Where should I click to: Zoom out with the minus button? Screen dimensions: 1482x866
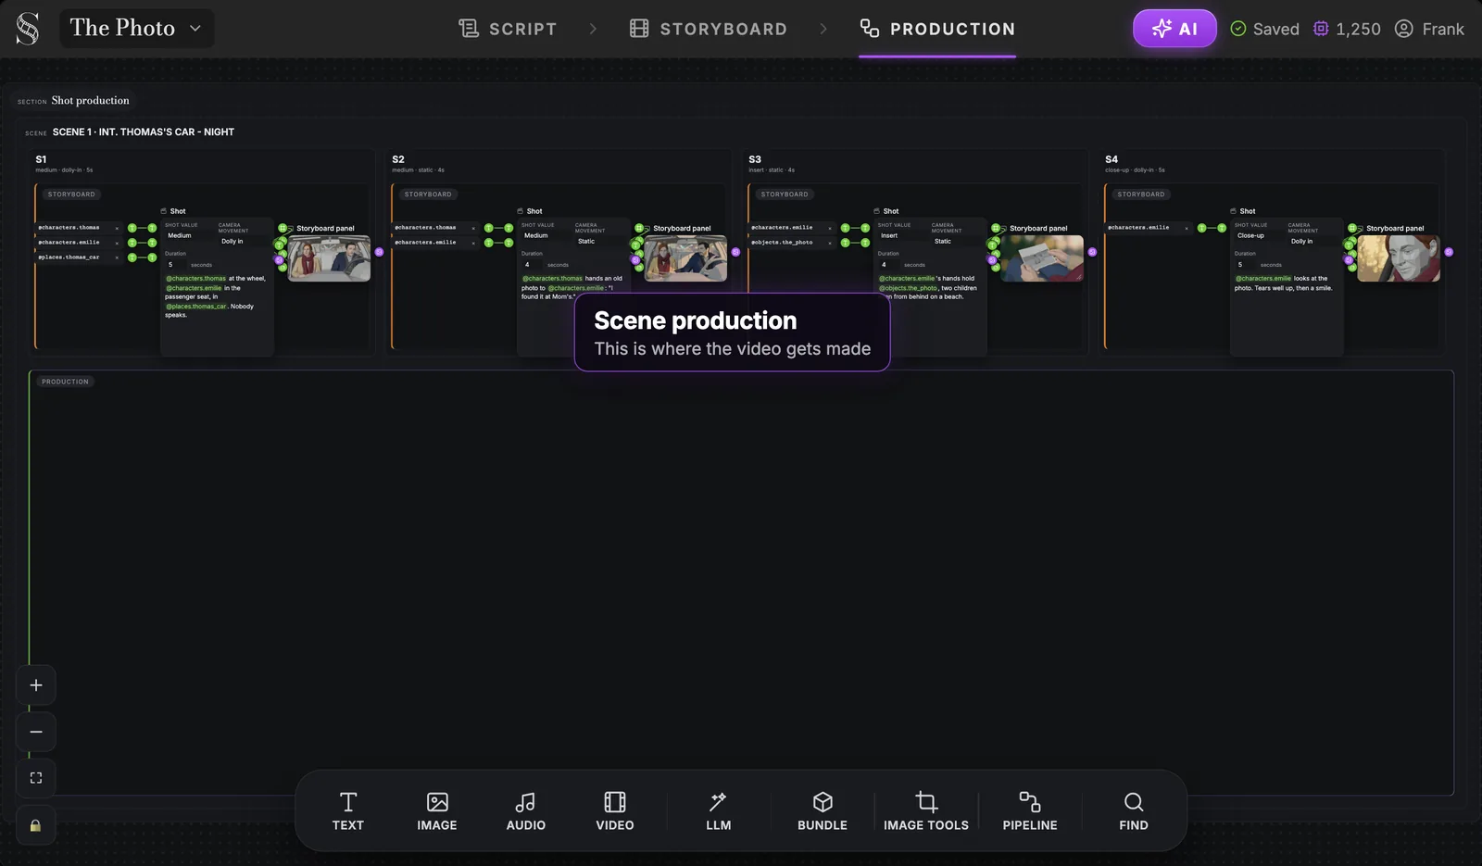(x=36, y=732)
